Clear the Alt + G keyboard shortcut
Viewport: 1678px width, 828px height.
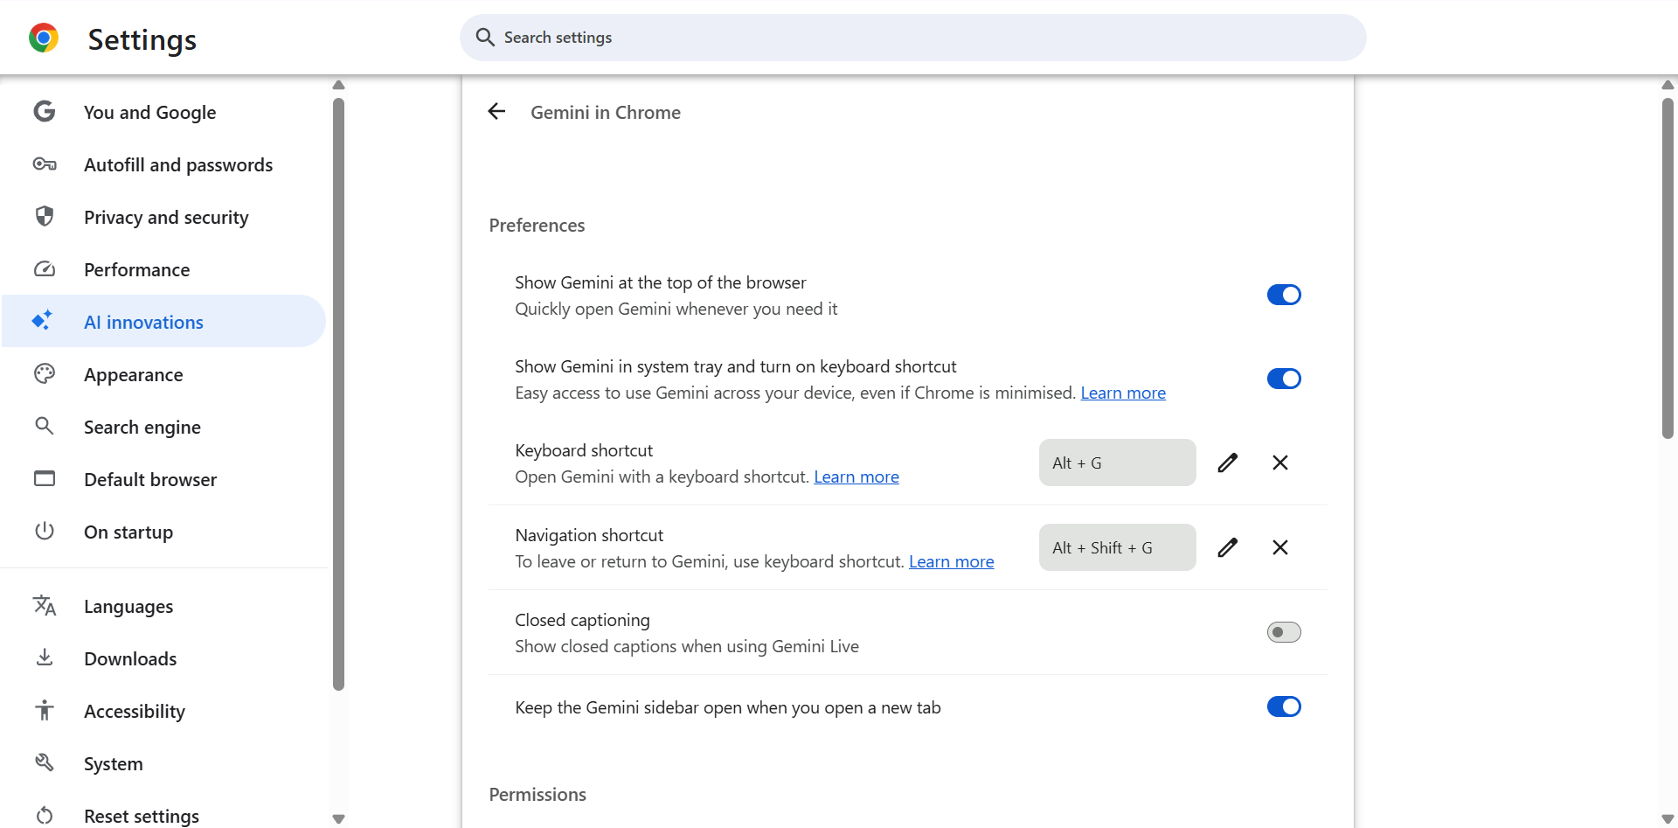click(x=1280, y=463)
